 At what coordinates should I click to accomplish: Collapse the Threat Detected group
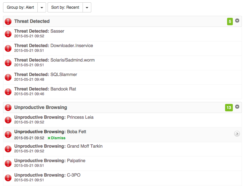click(x=237, y=21)
